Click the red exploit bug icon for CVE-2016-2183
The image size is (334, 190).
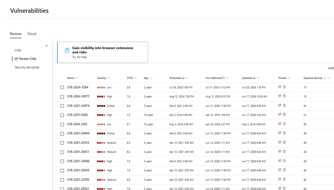(285, 124)
